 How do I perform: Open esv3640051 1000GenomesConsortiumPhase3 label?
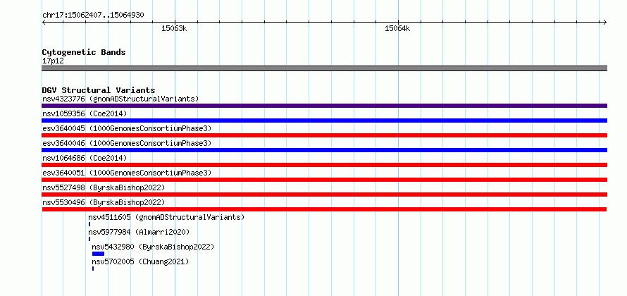[x=127, y=173]
